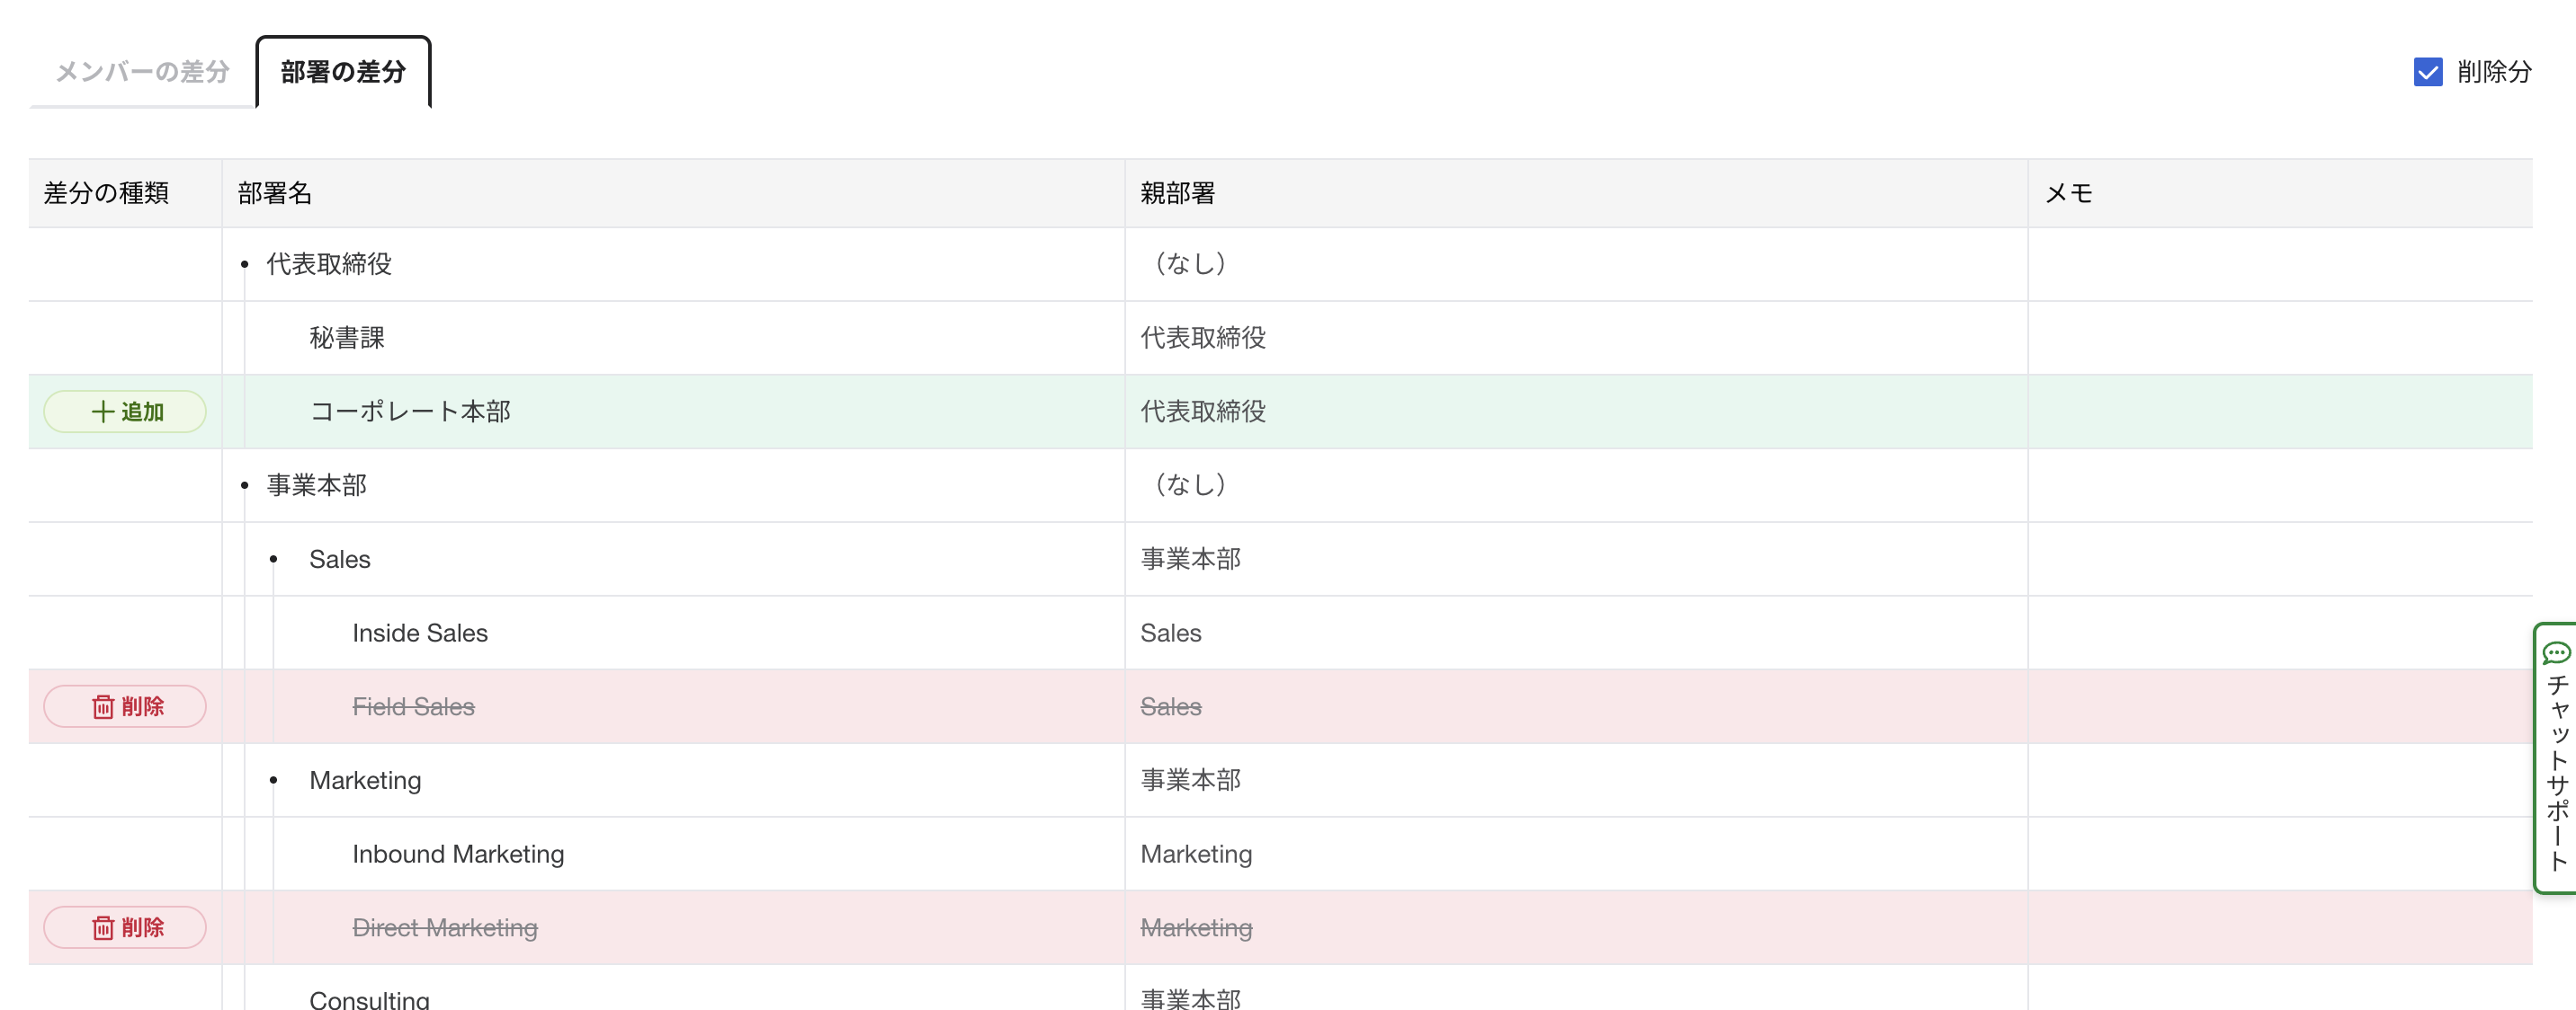Click the trash icon on Direct Marketing row
This screenshot has height=1010, width=2576.
click(103, 928)
